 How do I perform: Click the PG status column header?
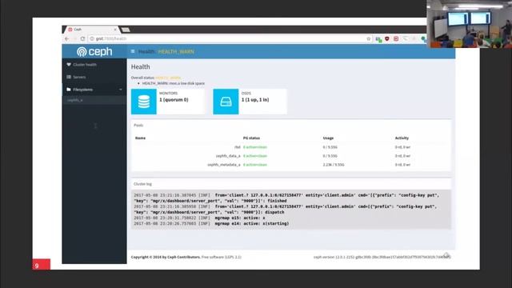(251, 138)
